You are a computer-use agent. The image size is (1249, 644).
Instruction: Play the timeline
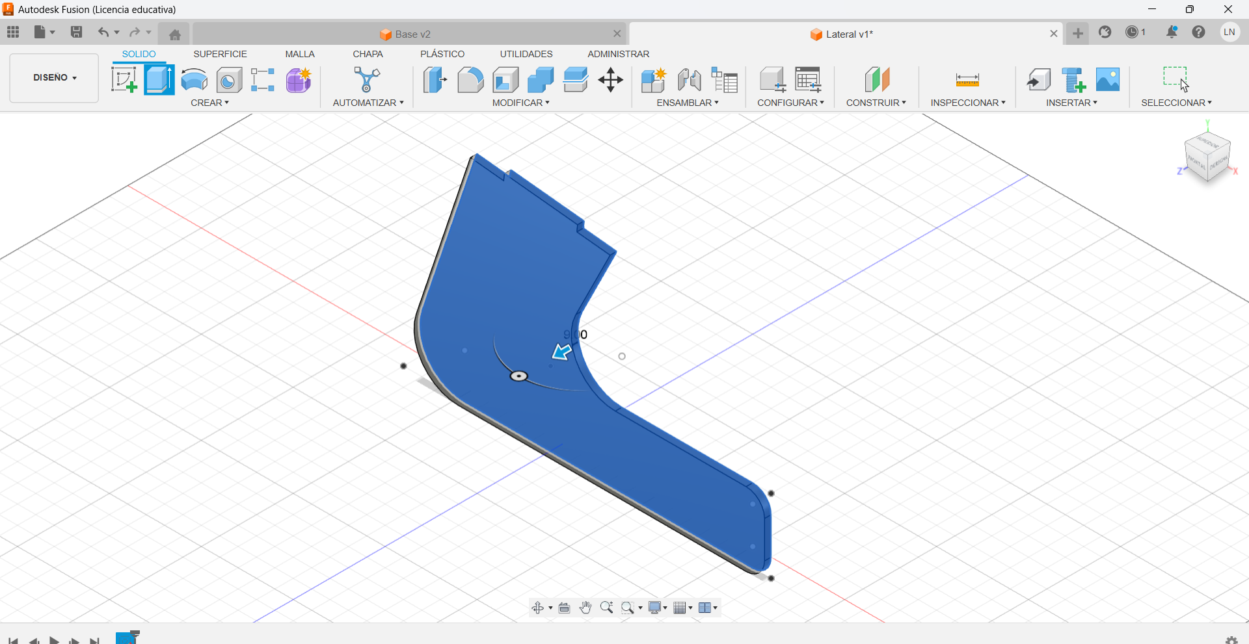(55, 640)
